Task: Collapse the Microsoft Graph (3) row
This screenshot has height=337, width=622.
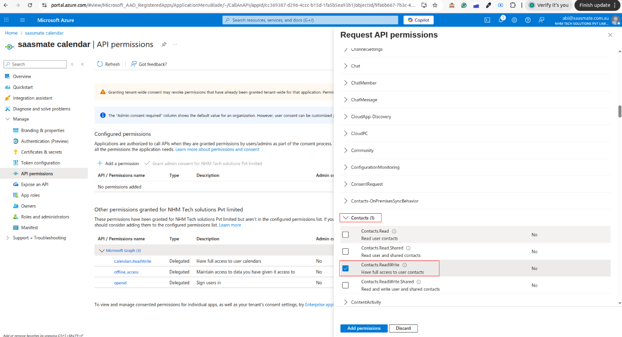Action: point(102,251)
